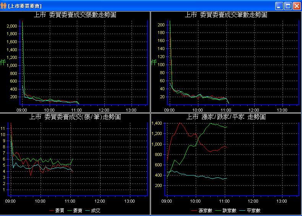Select chart title 上市 漲家/跌家/平家 走勢圖
This screenshot has height=216, width=302.
226,117
